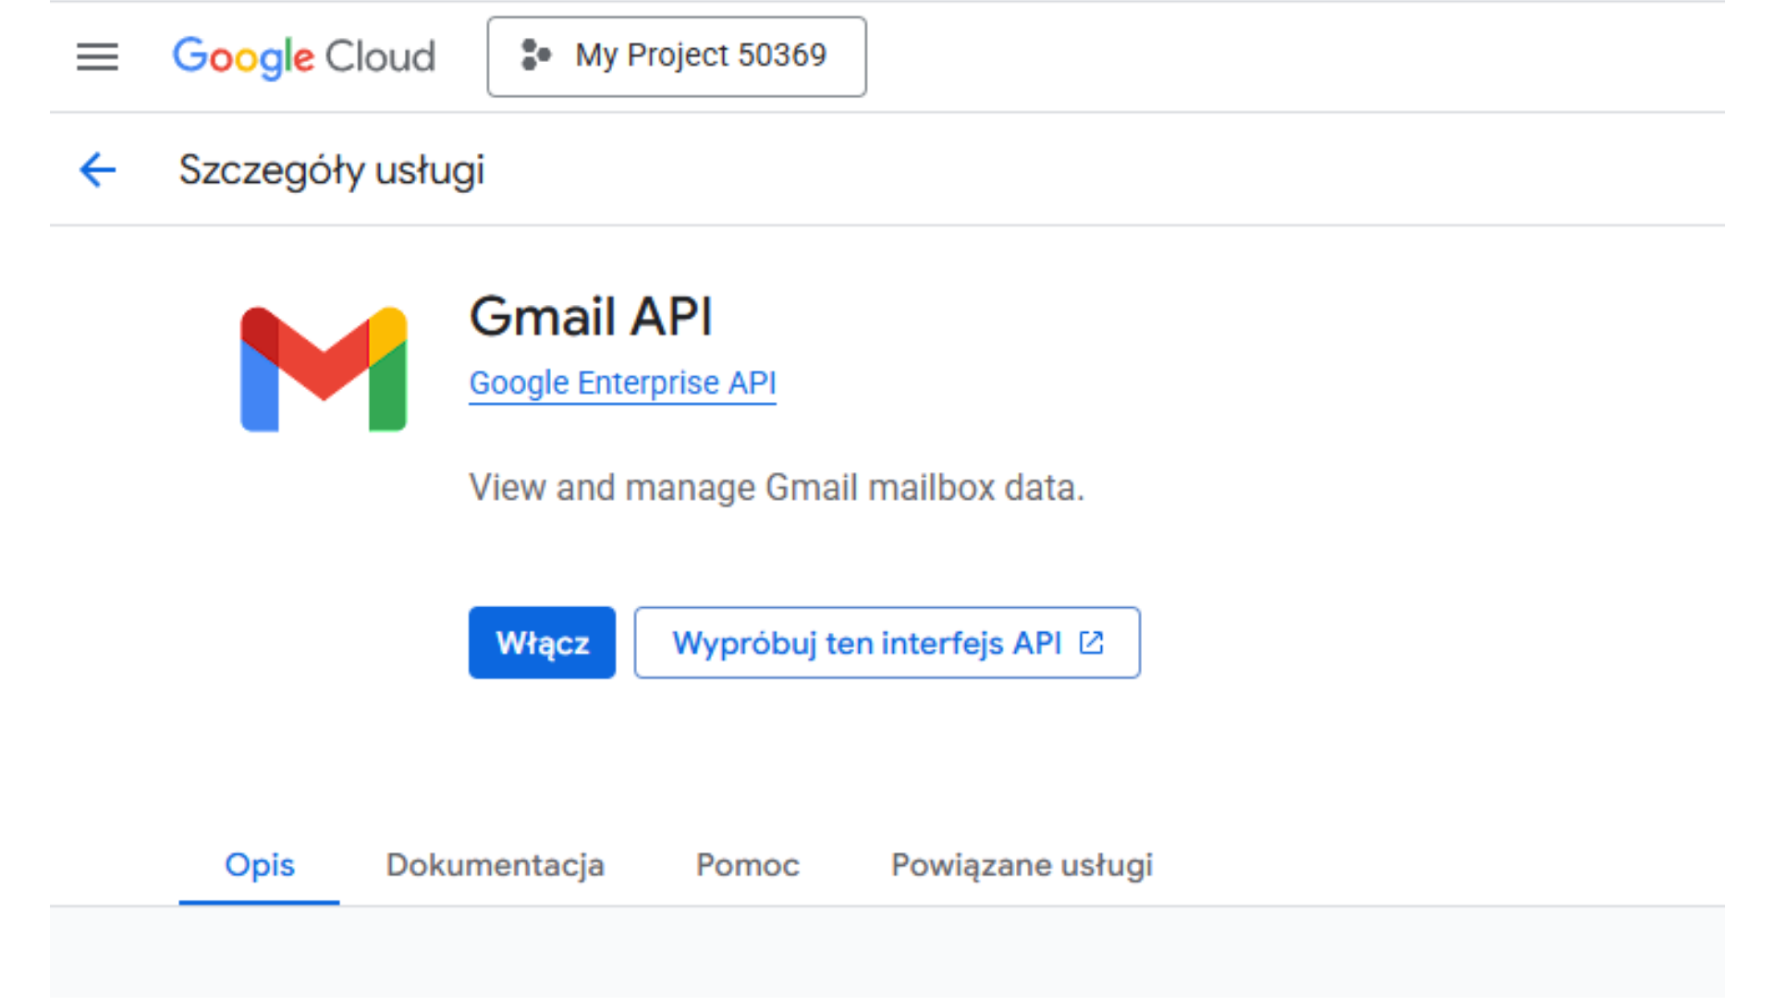Open the Dokumentacja tab
Screen dimensions: 1775x998
pyautogui.click(x=495, y=865)
